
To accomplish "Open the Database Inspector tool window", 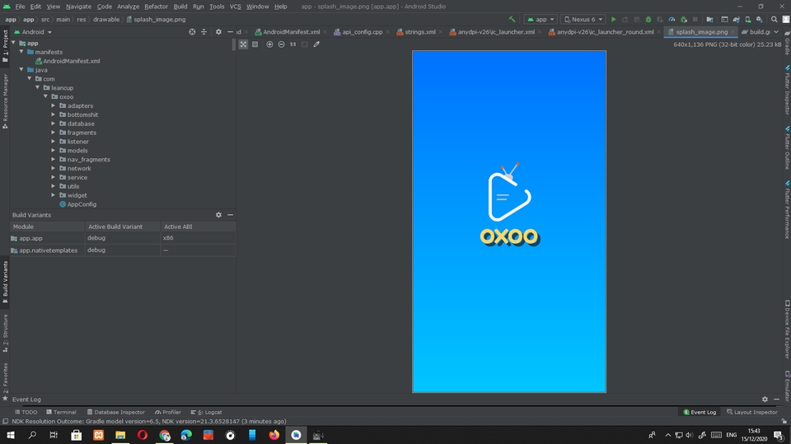I will point(115,412).
